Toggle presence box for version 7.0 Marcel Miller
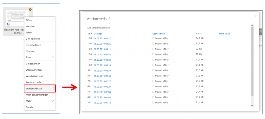This screenshot has height=119, width=265. coord(153,81)
